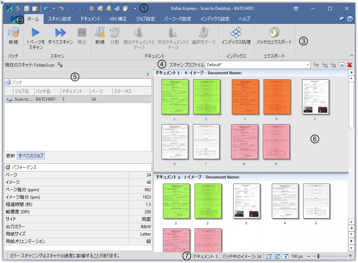
Task: Open the スキャン設定 ribbon tab
Action: point(59,19)
